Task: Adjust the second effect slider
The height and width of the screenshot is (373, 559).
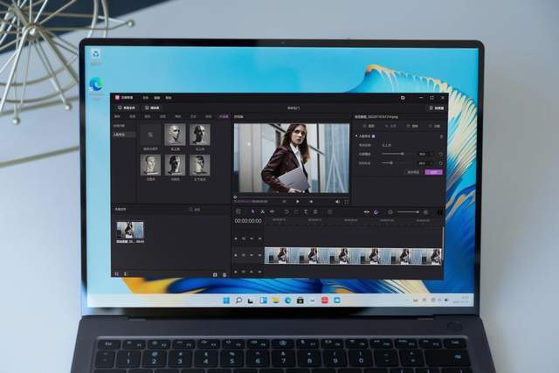Action: click(396, 163)
